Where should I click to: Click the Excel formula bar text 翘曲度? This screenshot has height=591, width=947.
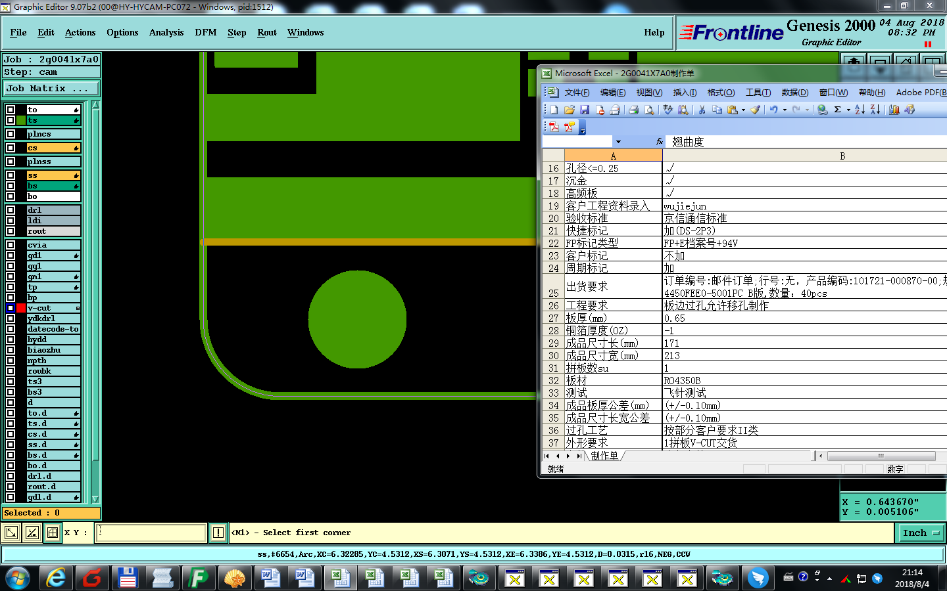pyautogui.click(x=688, y=142)
